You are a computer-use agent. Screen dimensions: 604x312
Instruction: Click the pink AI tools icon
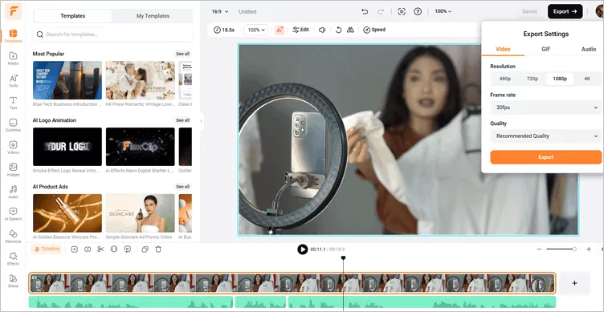coord(280,30)
